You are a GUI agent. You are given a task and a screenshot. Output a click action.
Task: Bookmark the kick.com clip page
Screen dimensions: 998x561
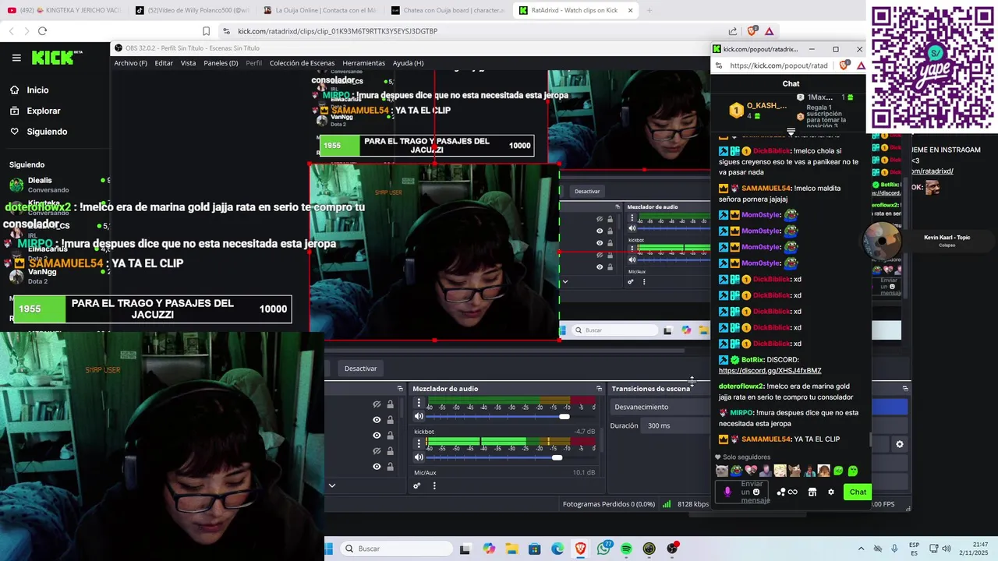click(206, 31)
